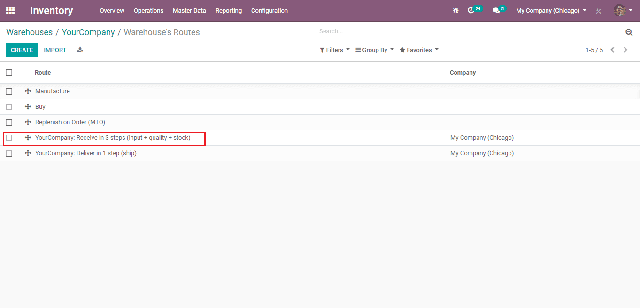
Task: Click the tools wrench icon in navbar
Action: coord(598,11)
